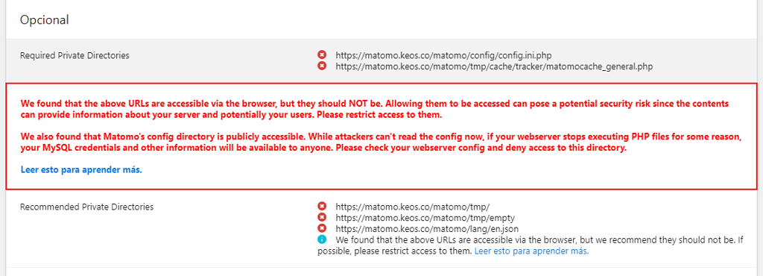The height and width of the screenshot is (276, 763).
Task: Click the red warning paragraph about accessible URLs
Action: click(x=375, y=110)
